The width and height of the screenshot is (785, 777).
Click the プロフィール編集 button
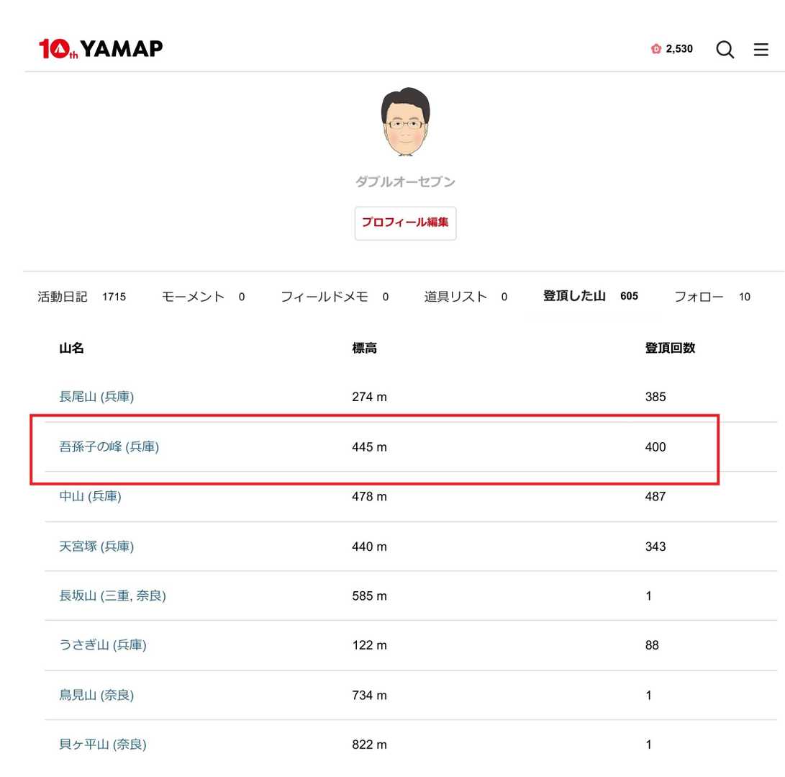405,223
